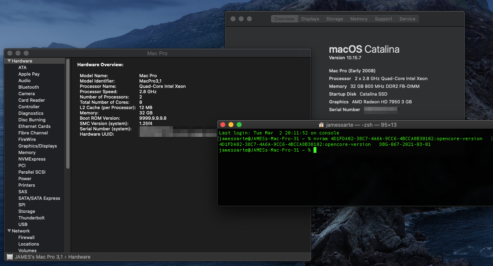
Task: Collapse the Hardware section in the sidebar
Action: coord(9,61)
